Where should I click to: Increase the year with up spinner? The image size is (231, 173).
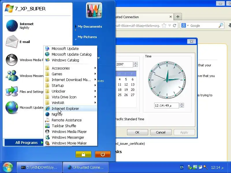click(x=135, y=63)
